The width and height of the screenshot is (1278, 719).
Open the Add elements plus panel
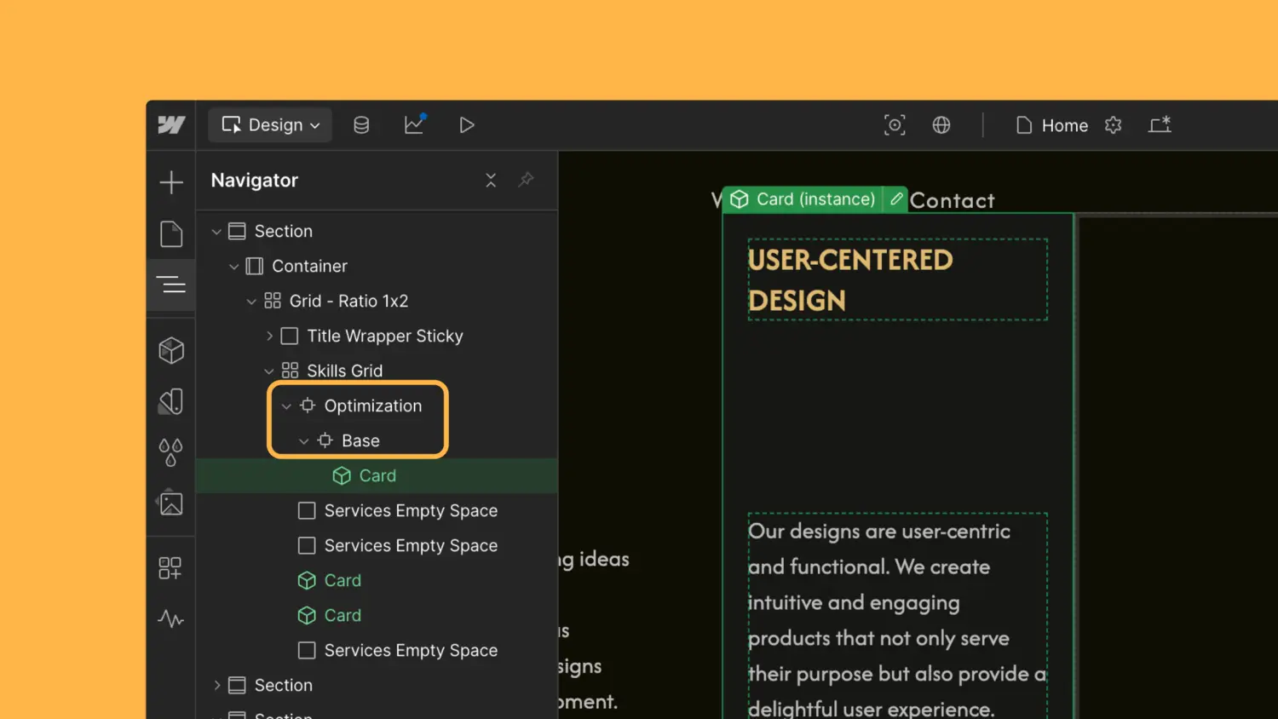(171, 181)
